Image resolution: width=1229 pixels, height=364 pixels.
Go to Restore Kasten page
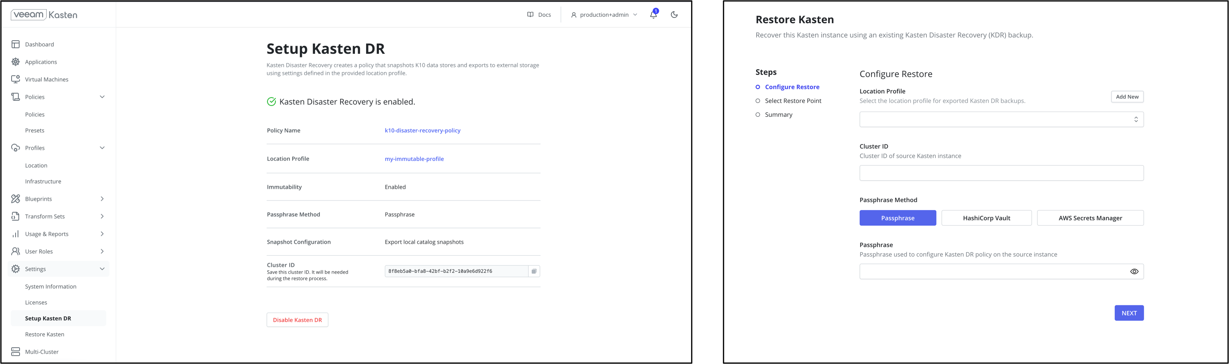coord(45,334)
